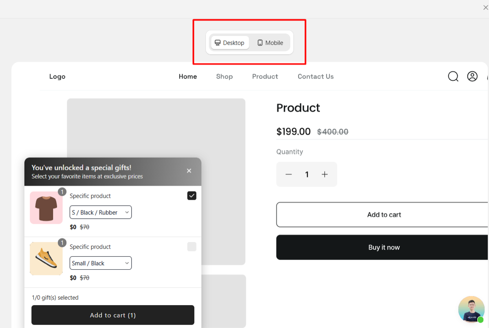Open the Shop menu item
489x328 pixels.
[x=225, y=77]
